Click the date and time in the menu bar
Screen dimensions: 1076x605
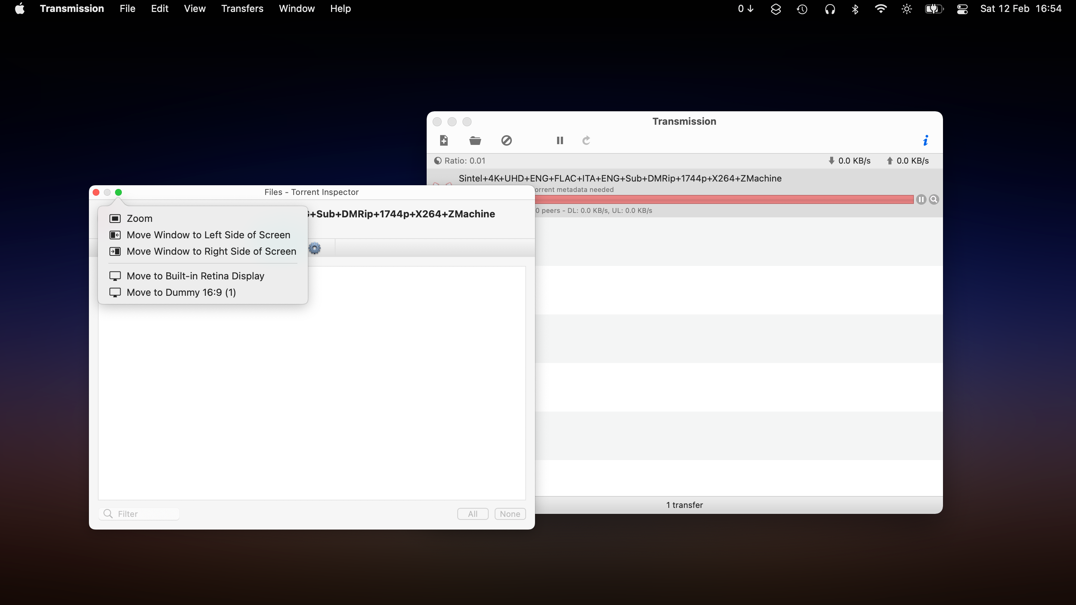[x=1020, y=8]
